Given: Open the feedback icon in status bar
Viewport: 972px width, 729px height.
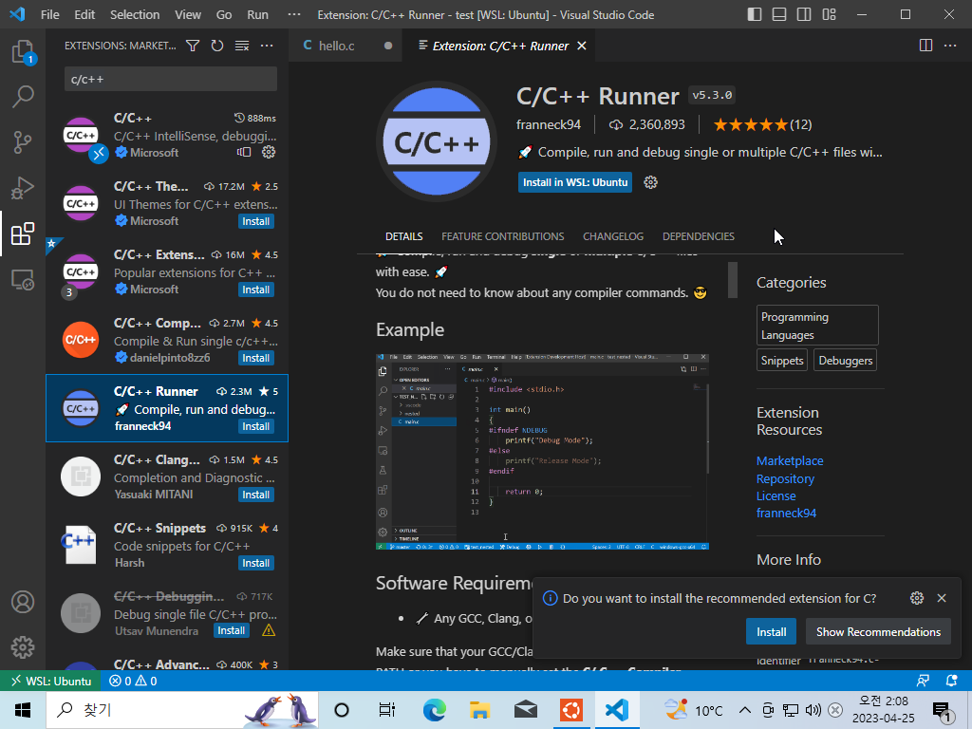Looking at the screenshot, I should coord(923,681).
